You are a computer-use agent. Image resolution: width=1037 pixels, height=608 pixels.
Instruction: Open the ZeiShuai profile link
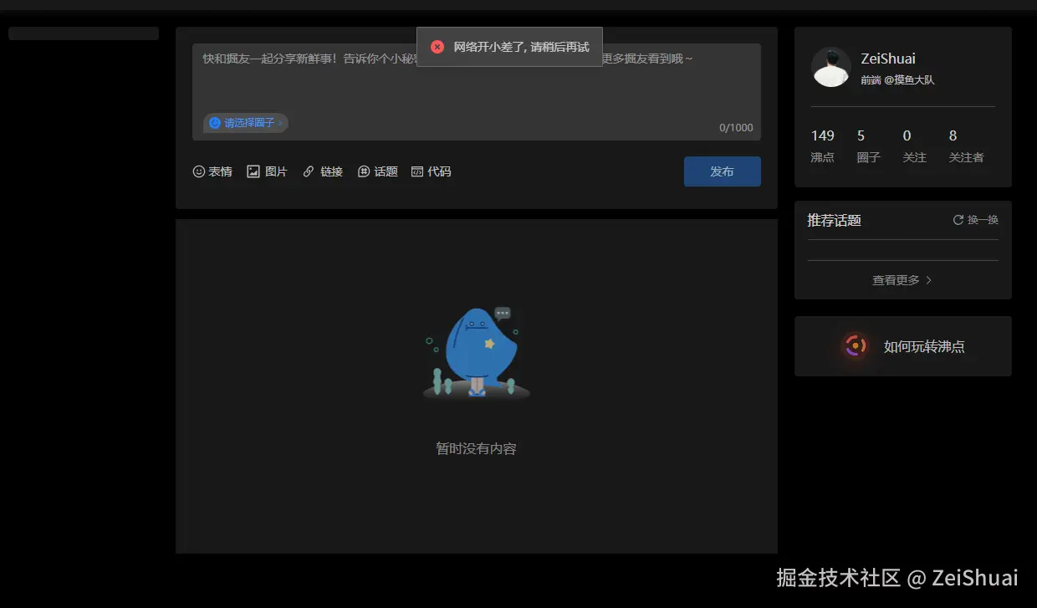pyautogui.click(x=887, y=58)
